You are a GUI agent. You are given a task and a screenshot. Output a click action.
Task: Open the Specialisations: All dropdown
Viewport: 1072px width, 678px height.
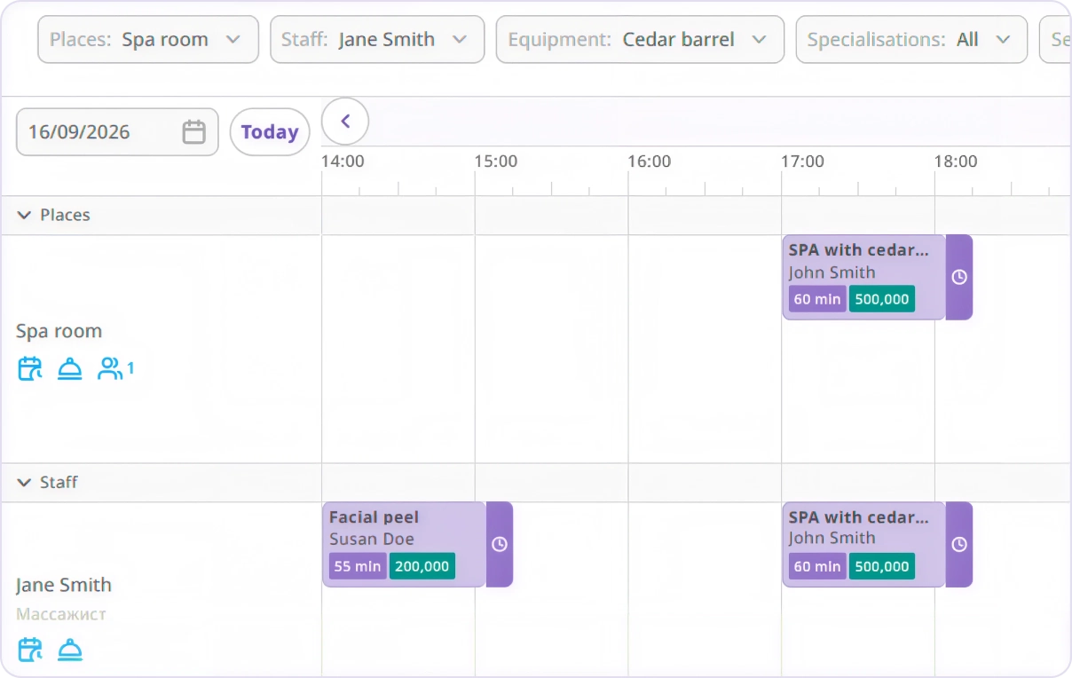tap(911, 39)
